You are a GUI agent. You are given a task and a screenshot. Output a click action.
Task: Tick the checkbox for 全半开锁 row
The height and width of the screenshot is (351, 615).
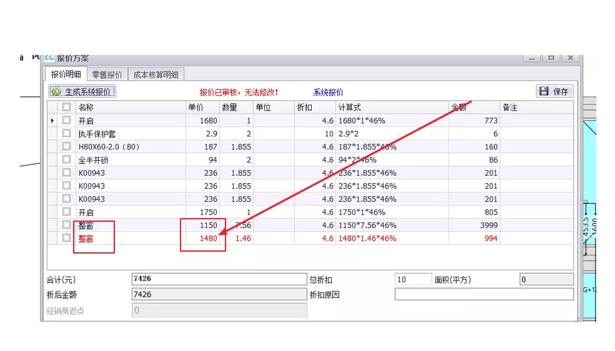coord(66,160)
